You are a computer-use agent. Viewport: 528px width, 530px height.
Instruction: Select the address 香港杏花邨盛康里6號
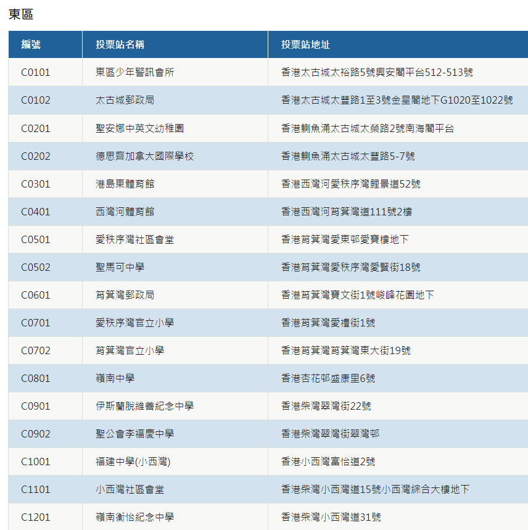[328, 378]
